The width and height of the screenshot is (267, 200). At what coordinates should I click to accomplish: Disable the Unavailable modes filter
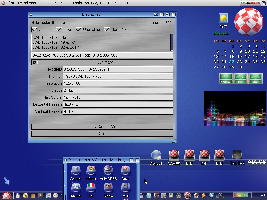pos(79,29)
